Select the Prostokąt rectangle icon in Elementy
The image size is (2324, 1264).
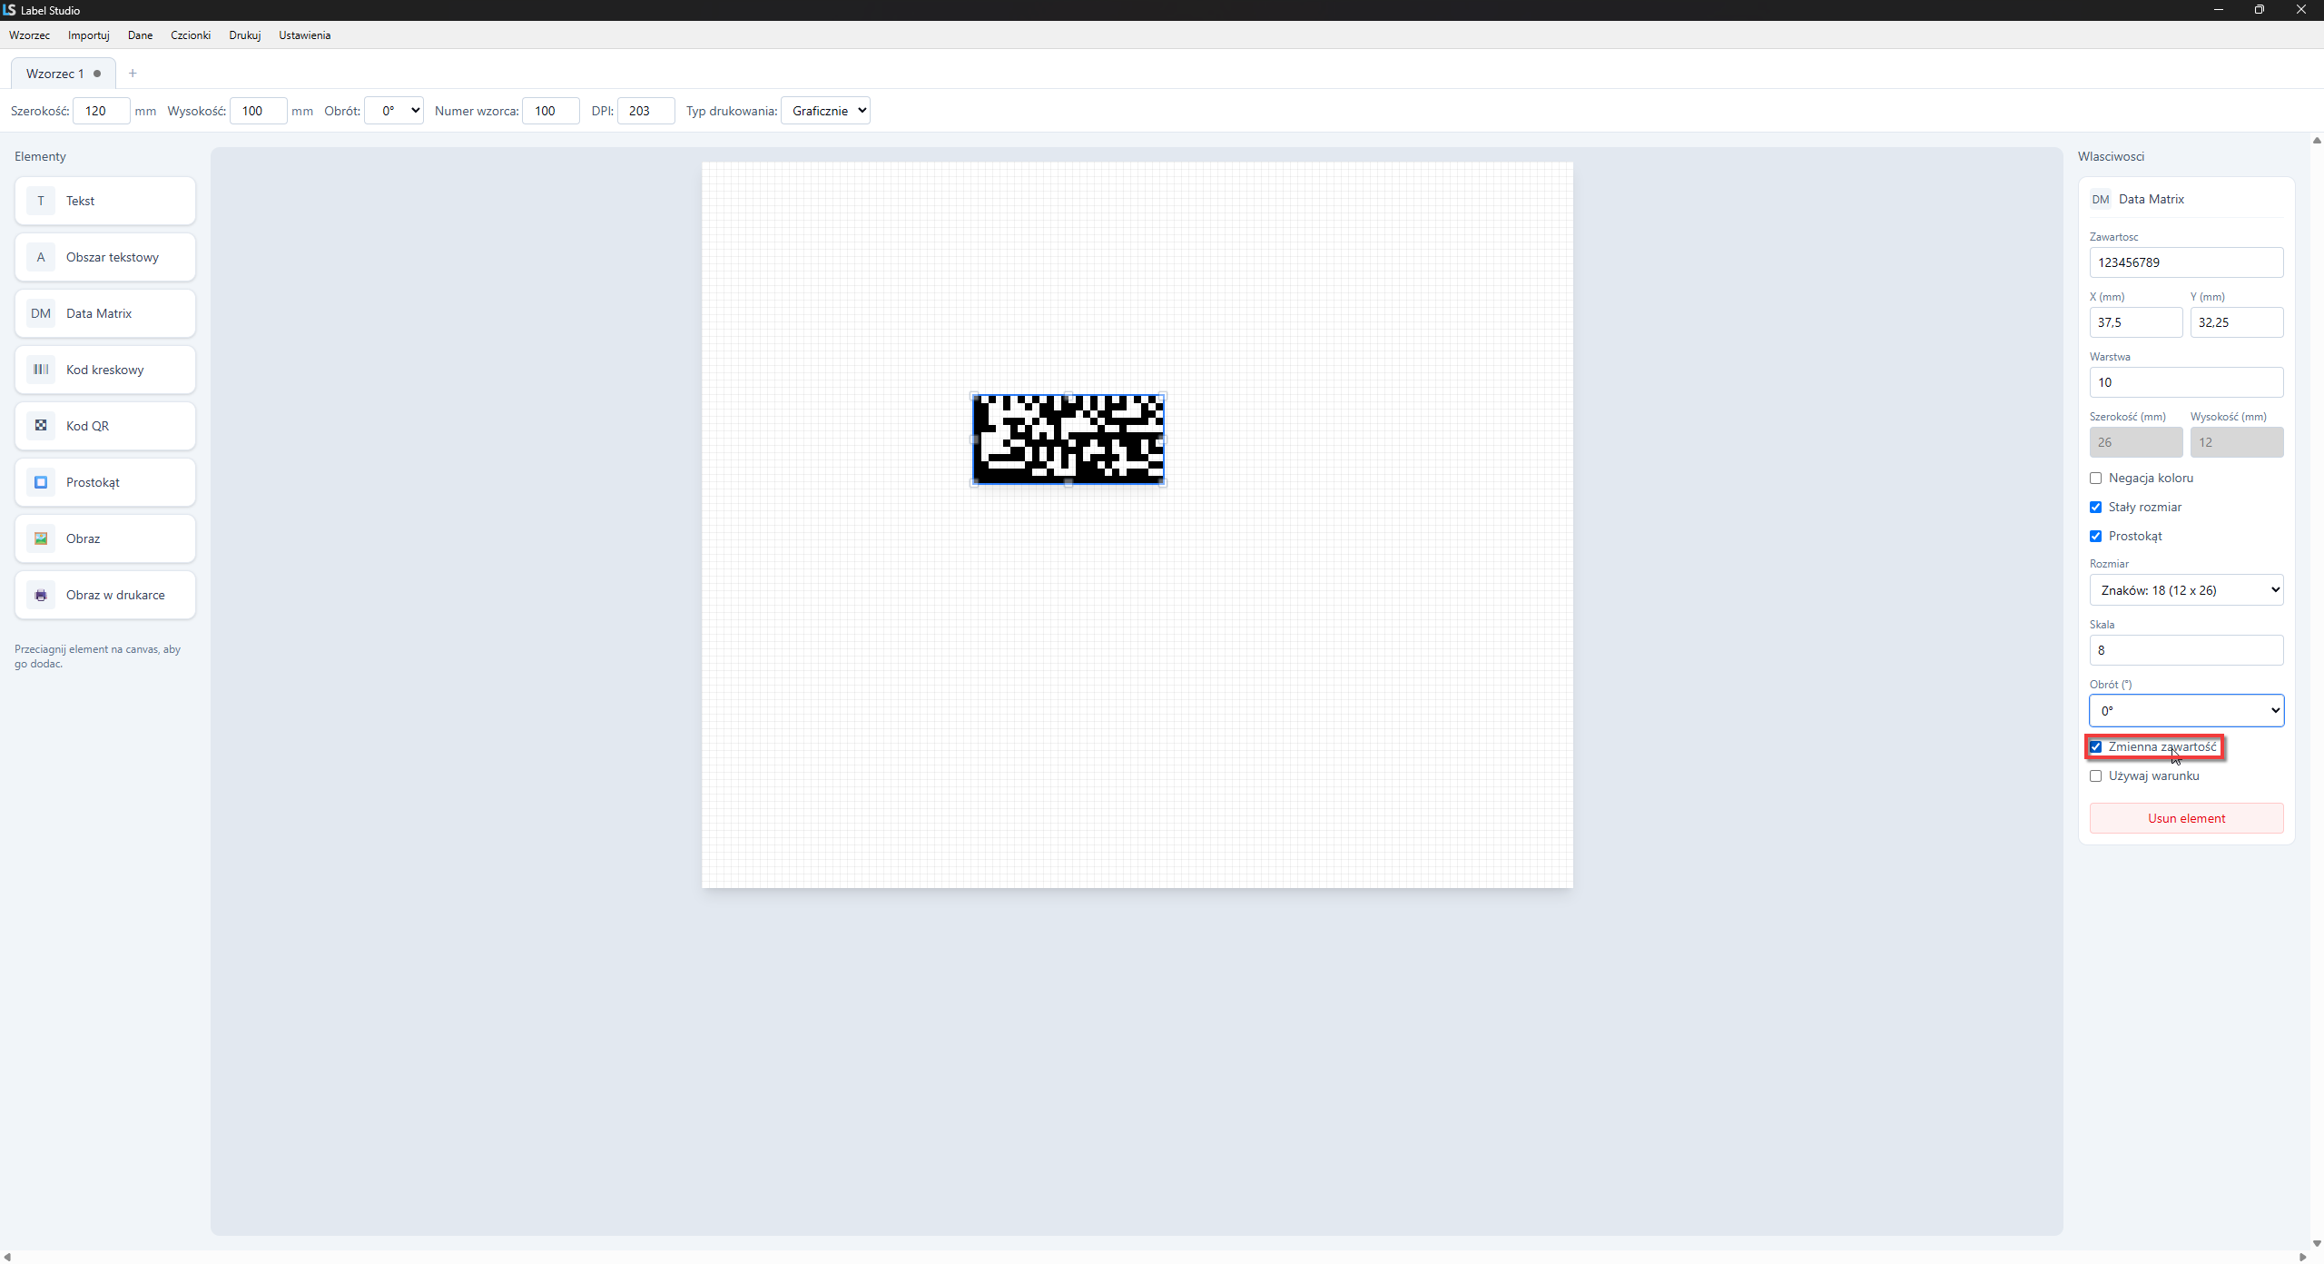(x=41, y=482)
